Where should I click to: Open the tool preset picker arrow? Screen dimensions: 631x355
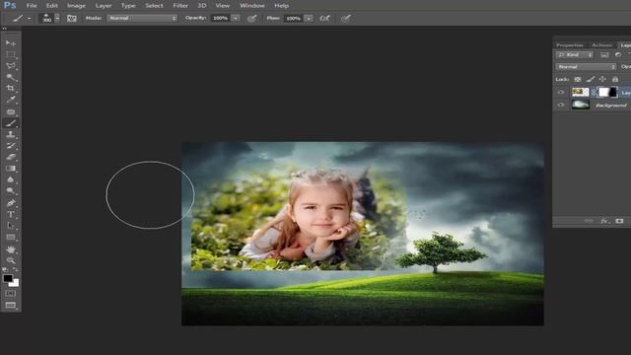pyautogui.click(x=29, y=18)
